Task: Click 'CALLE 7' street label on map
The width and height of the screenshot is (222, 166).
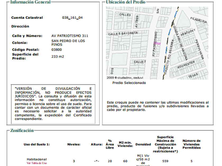Action: (140, 62)
